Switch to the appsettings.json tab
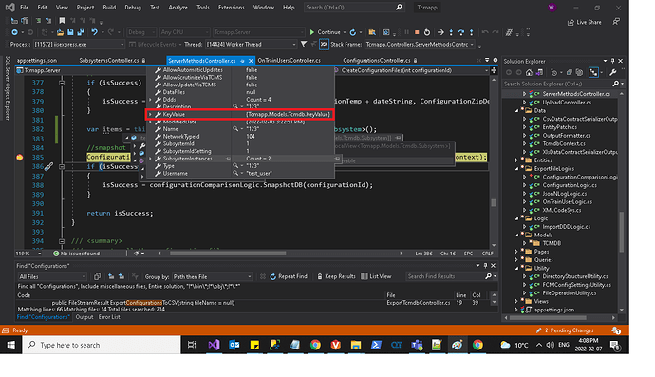 37,60
